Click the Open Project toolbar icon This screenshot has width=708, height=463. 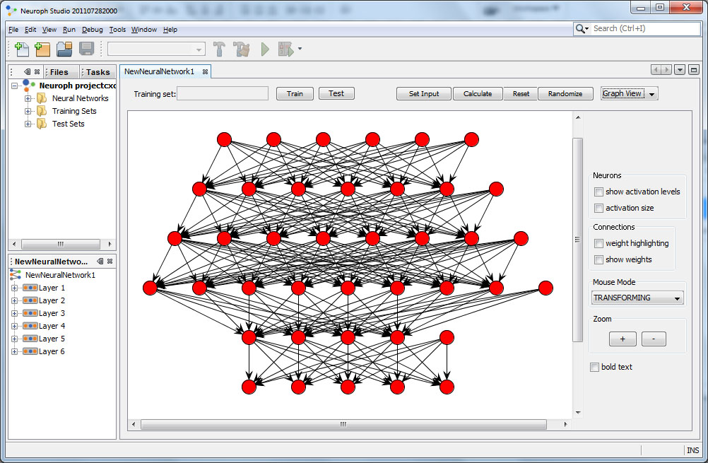[64, 49]
